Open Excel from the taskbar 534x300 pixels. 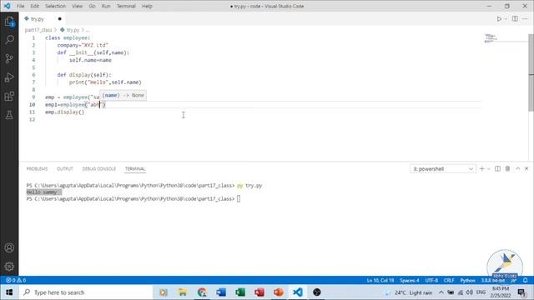240,292
